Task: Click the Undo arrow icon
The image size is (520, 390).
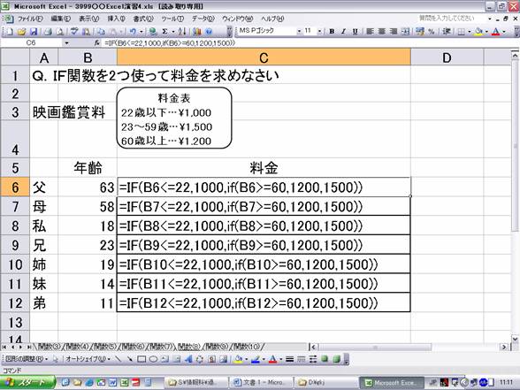Action: (x=133, y=32)
